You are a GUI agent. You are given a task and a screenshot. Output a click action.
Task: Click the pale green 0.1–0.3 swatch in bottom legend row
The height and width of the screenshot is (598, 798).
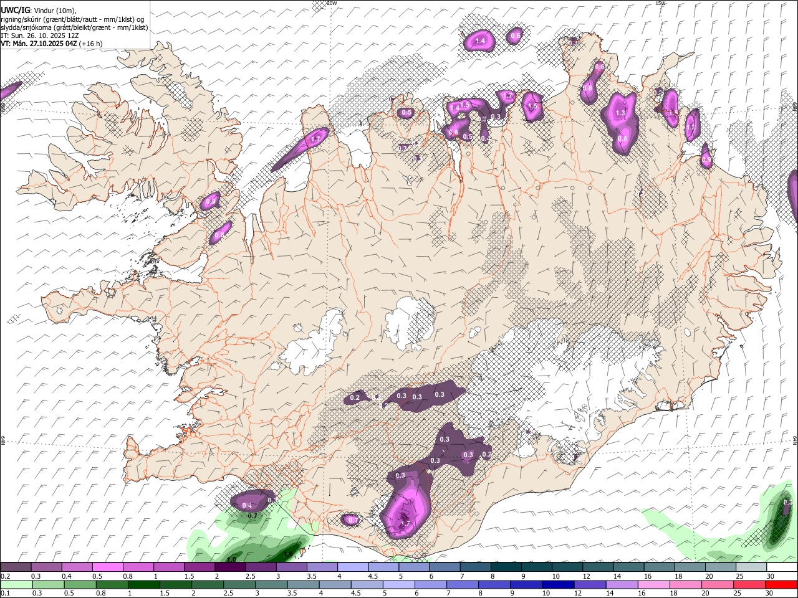(16, 584)
